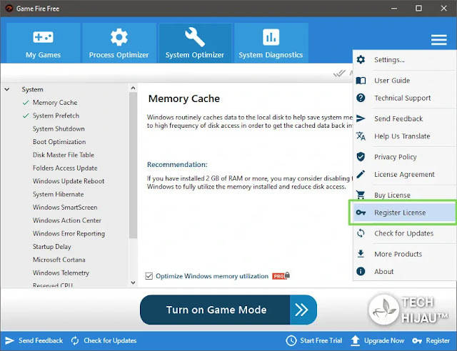Click the double checkmark apply icon
This screenshot has width=457, height=351.
[339, 73]
